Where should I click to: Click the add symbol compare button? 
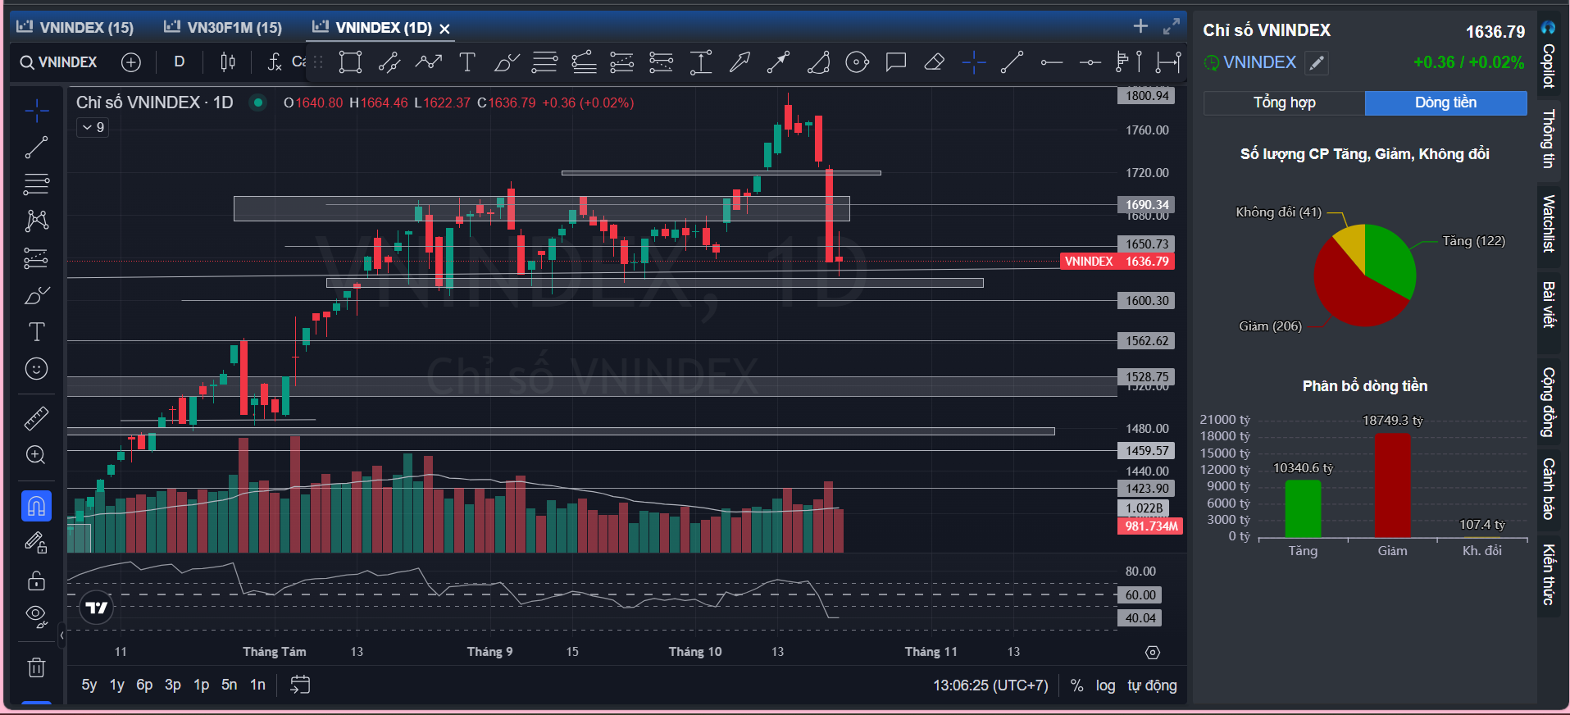pos(131,62)
